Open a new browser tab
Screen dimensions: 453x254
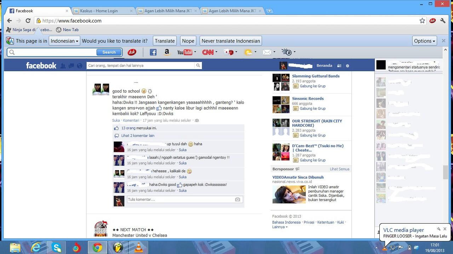(x=269, y=11)
